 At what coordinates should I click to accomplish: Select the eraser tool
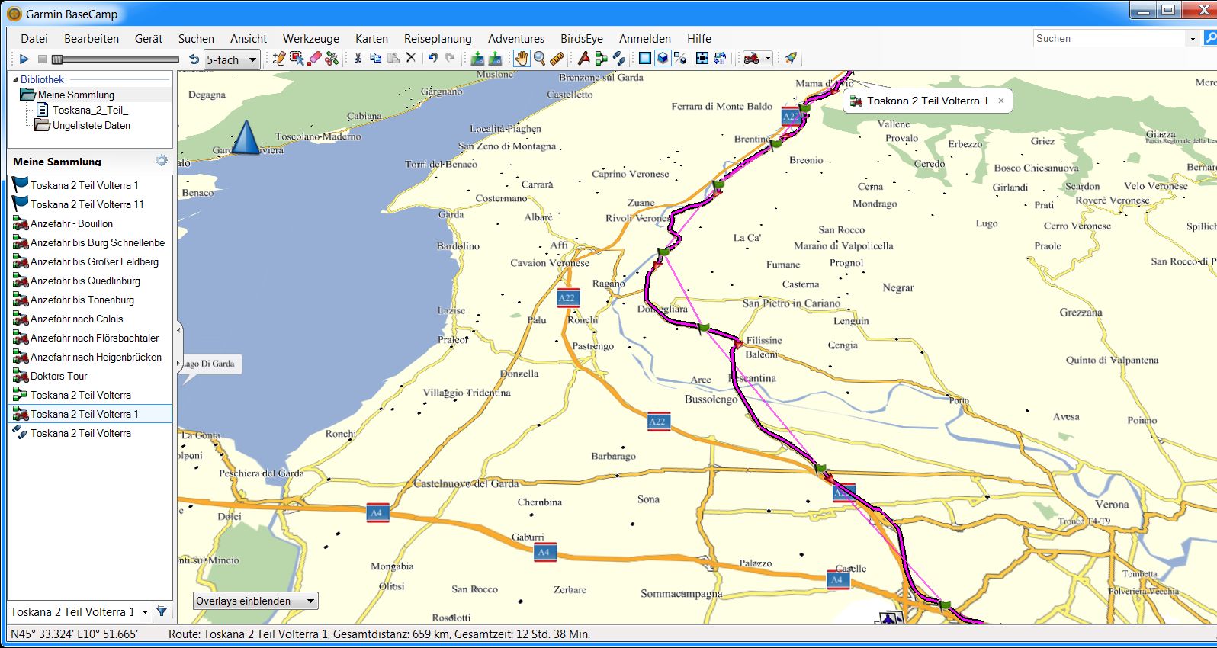pos(314,58)
